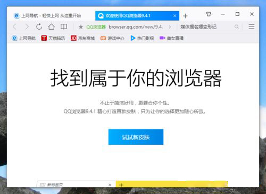266x194 pixels.
Task: Open the skin shirt icon
Action: point(209,14)
